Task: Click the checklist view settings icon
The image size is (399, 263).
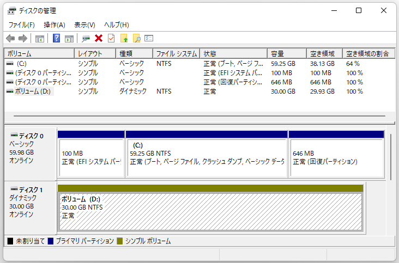Action: [x=149, y=38]
